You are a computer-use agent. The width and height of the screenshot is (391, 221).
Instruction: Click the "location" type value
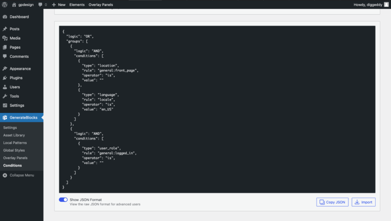[x=108, y=65]
